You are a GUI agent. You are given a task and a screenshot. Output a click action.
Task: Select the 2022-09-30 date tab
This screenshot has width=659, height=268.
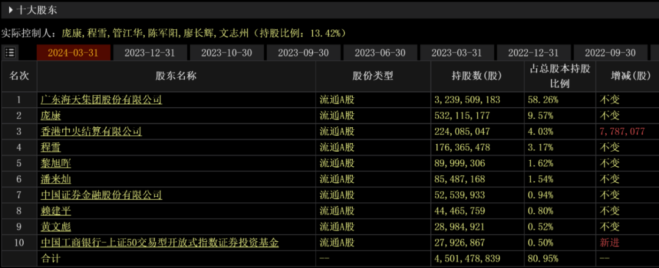(x=610, y=53)
